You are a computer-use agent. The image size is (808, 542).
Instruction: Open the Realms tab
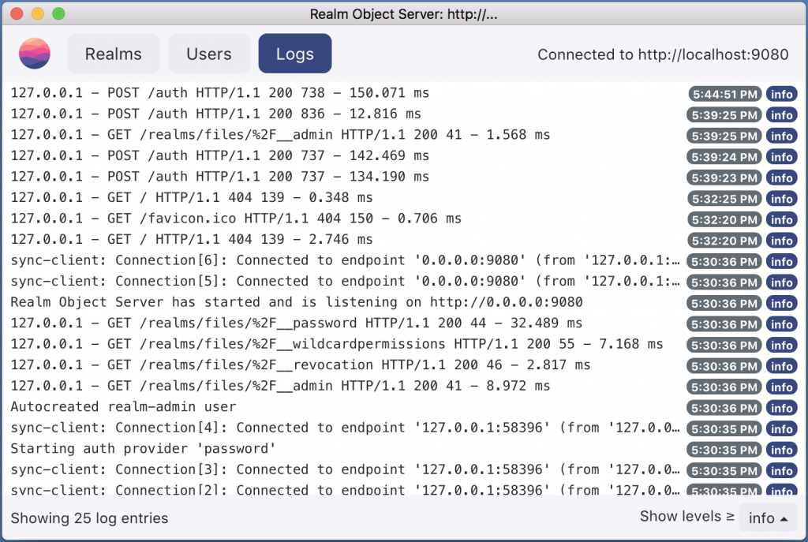click(114, 54)
